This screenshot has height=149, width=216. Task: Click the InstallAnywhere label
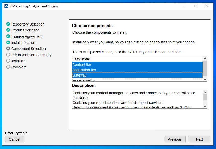(x=16, y=133)
